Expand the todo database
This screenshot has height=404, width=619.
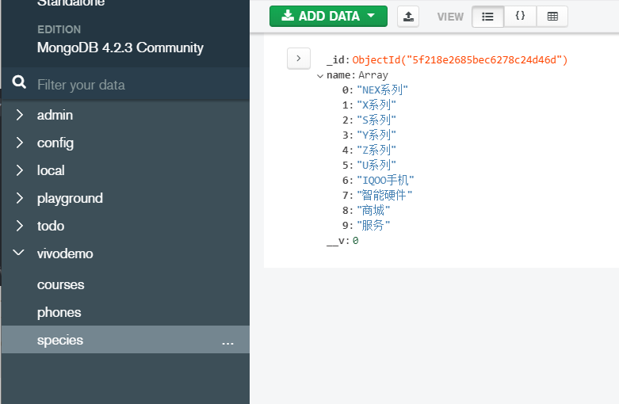[x=19, y=226]
